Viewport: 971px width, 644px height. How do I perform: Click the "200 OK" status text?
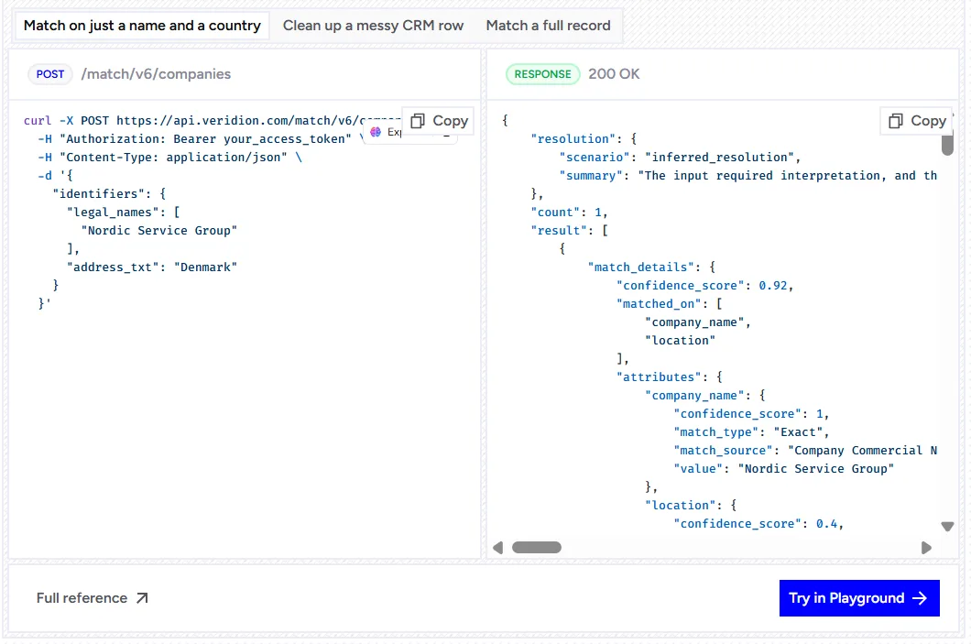click(x=614, y=74)
